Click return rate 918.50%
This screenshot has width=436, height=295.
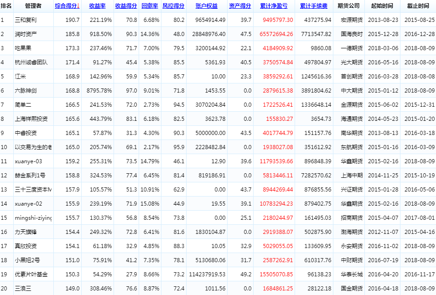tap(101, 34)
